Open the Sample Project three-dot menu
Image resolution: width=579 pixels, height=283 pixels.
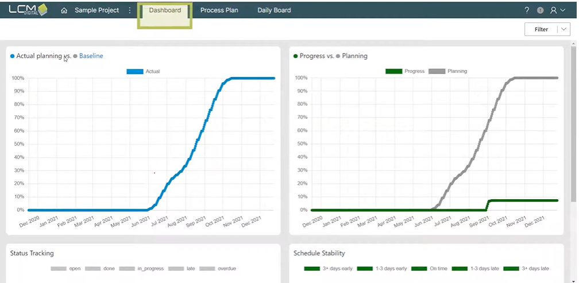(130, 10)
